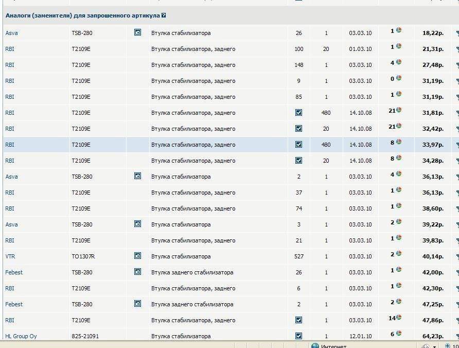Image resolution: width=459 pixels, height=348 pixels.
Task: Select the RBI link in the highlighted row
Action: pyautogui.click(x=10, y=145)
